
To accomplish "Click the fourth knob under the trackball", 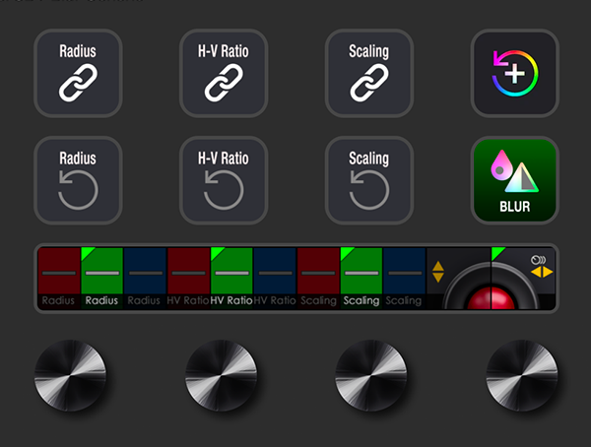I will click(x=522, y=375).
